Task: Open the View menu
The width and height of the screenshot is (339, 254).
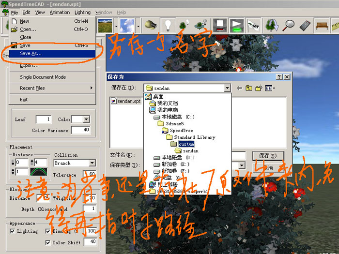Action: pos(40,13)
